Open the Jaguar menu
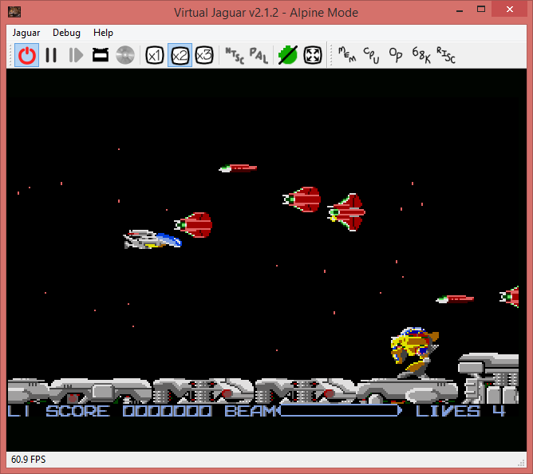This screenshot has width=533, height=474. pos(26,33)
